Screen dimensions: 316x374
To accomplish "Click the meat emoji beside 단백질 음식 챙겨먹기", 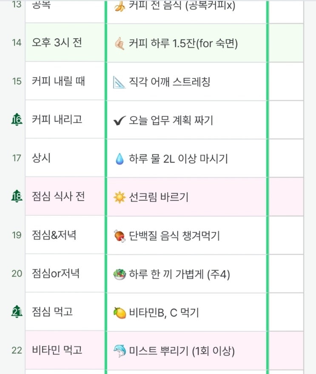I will tap(120, 236).
